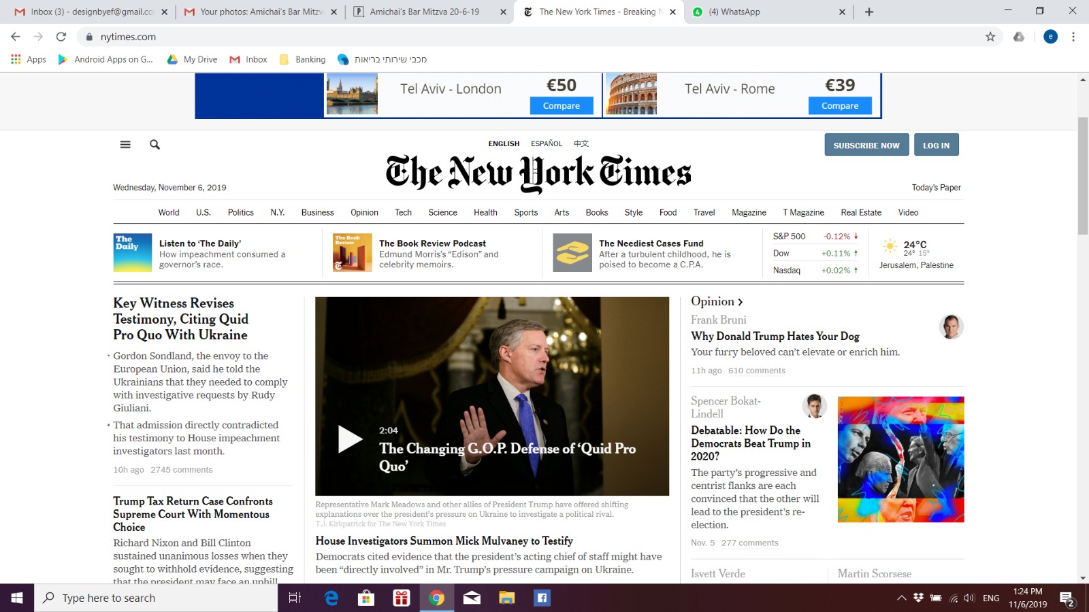
Task: Go back using browser back arrow
Action: point(16,37)
